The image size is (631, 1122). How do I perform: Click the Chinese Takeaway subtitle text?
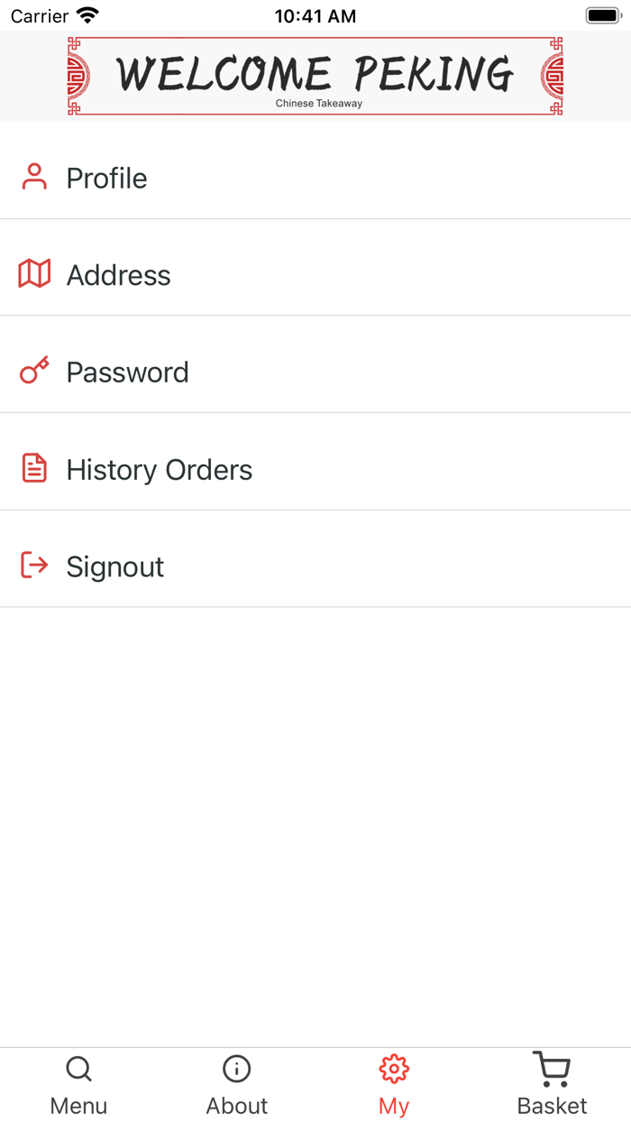coord(319,104)
